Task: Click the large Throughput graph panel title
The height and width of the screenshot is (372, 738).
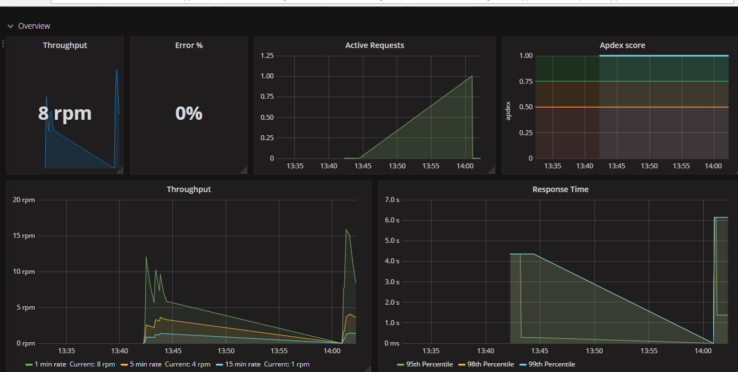Action: point(189,189)
